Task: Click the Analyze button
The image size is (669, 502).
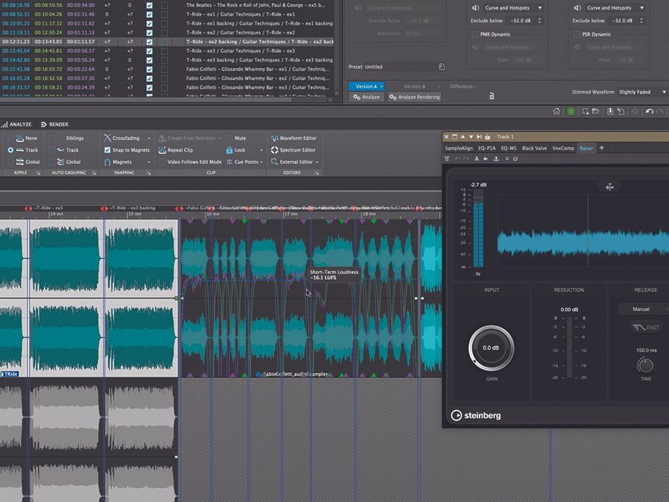Action: point(367,97)
